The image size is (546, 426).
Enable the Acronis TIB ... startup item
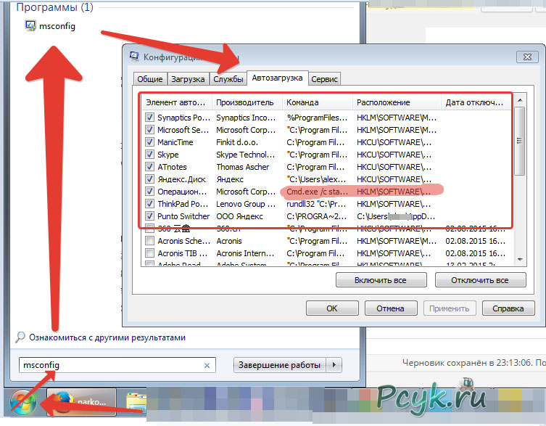click(x=149, y=253)
